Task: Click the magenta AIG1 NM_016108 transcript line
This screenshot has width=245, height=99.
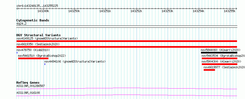Action: 127,95
